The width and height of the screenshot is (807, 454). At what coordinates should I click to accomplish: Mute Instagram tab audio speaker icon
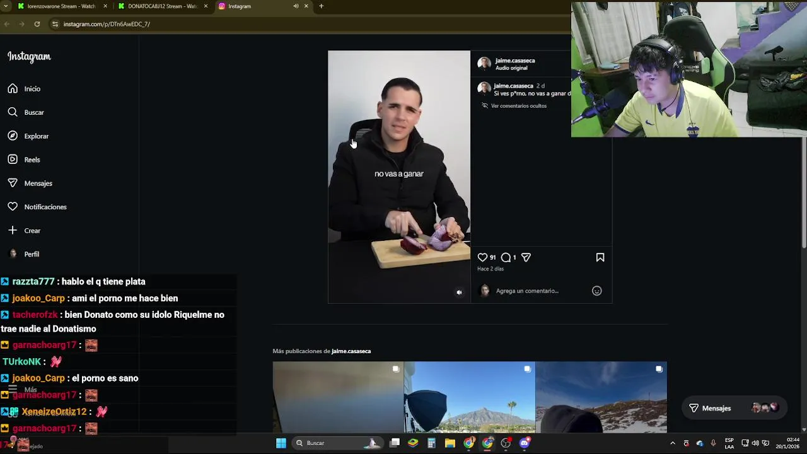tap(296, 6)
